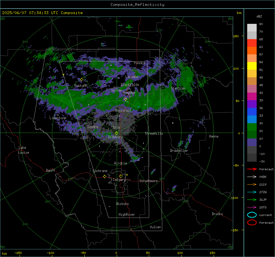Click the dBZ heading above the color scale

(x=259, y=17)
